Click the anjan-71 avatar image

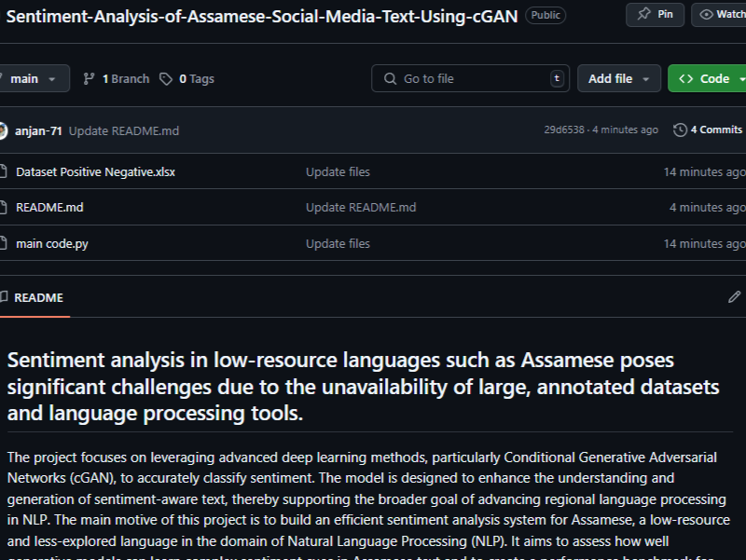pyautogui.click(x=2, y=130)
